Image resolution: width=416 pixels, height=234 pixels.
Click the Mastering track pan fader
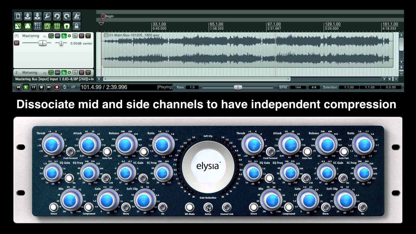61,43
